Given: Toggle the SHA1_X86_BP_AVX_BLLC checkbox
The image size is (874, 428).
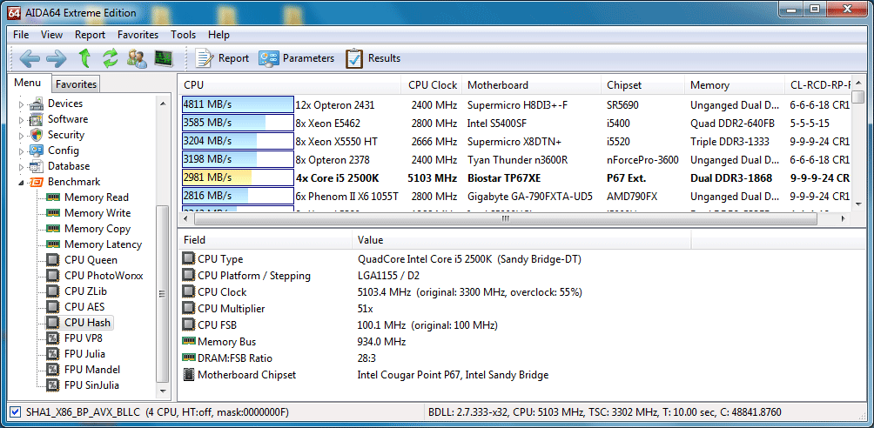Looking at the screenshot, I should pos(16,413).
